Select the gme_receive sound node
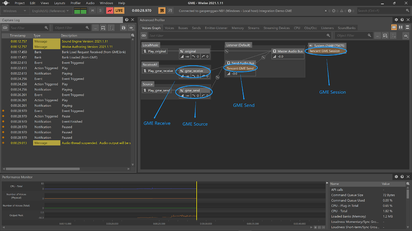This screenshot has height=231, width=412. click(x=194, y=71)
